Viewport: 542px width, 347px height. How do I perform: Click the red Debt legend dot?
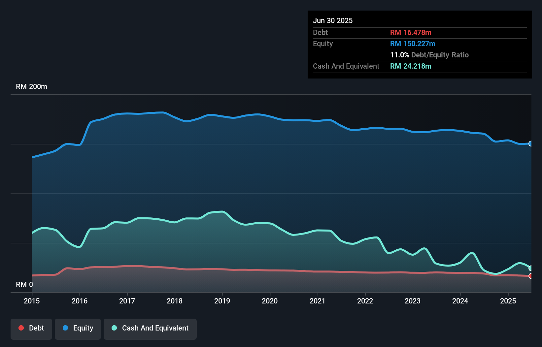pos(21,328)
